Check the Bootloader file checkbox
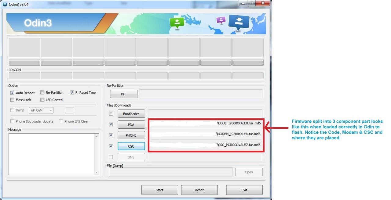This screenshot has height=200, width=391. pyautogui.click(x=111, y=114)
